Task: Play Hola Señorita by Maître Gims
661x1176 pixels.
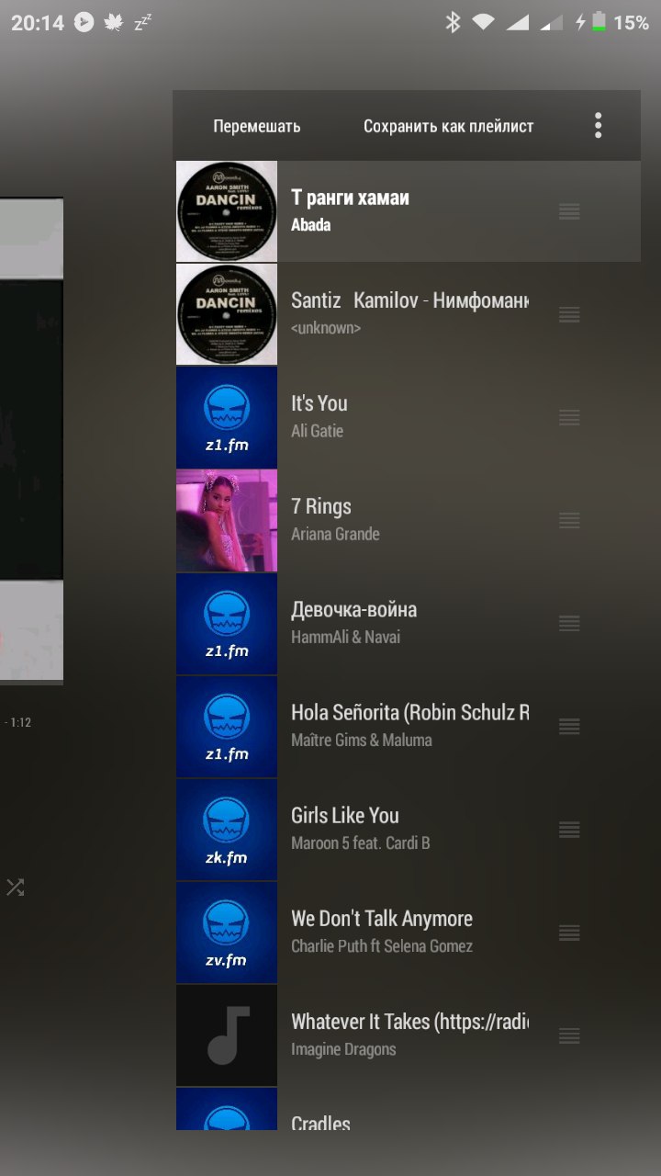Action: [408, 726]
